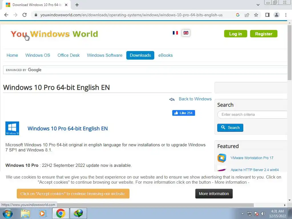This screenshot has width=292, height=219.
Task: Show hidden tray icons arrow
Action: (x=242, y=214)
